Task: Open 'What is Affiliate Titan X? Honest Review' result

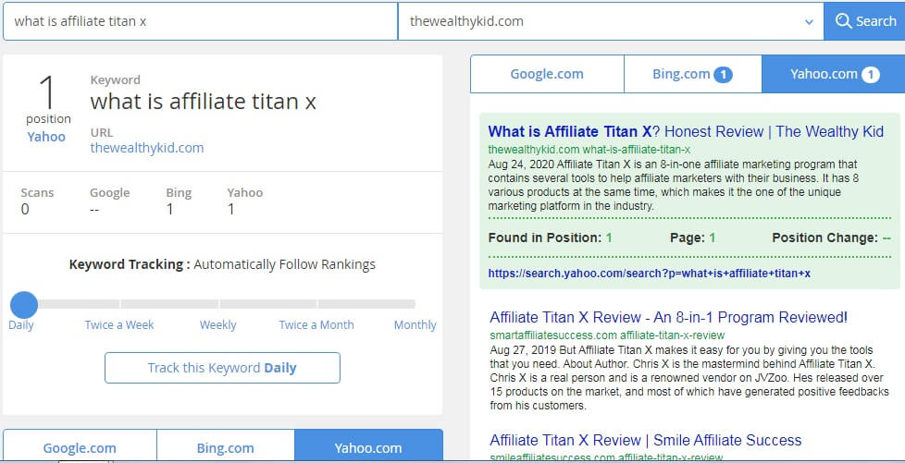Action: pyautogui.click(x=686, y=131)
